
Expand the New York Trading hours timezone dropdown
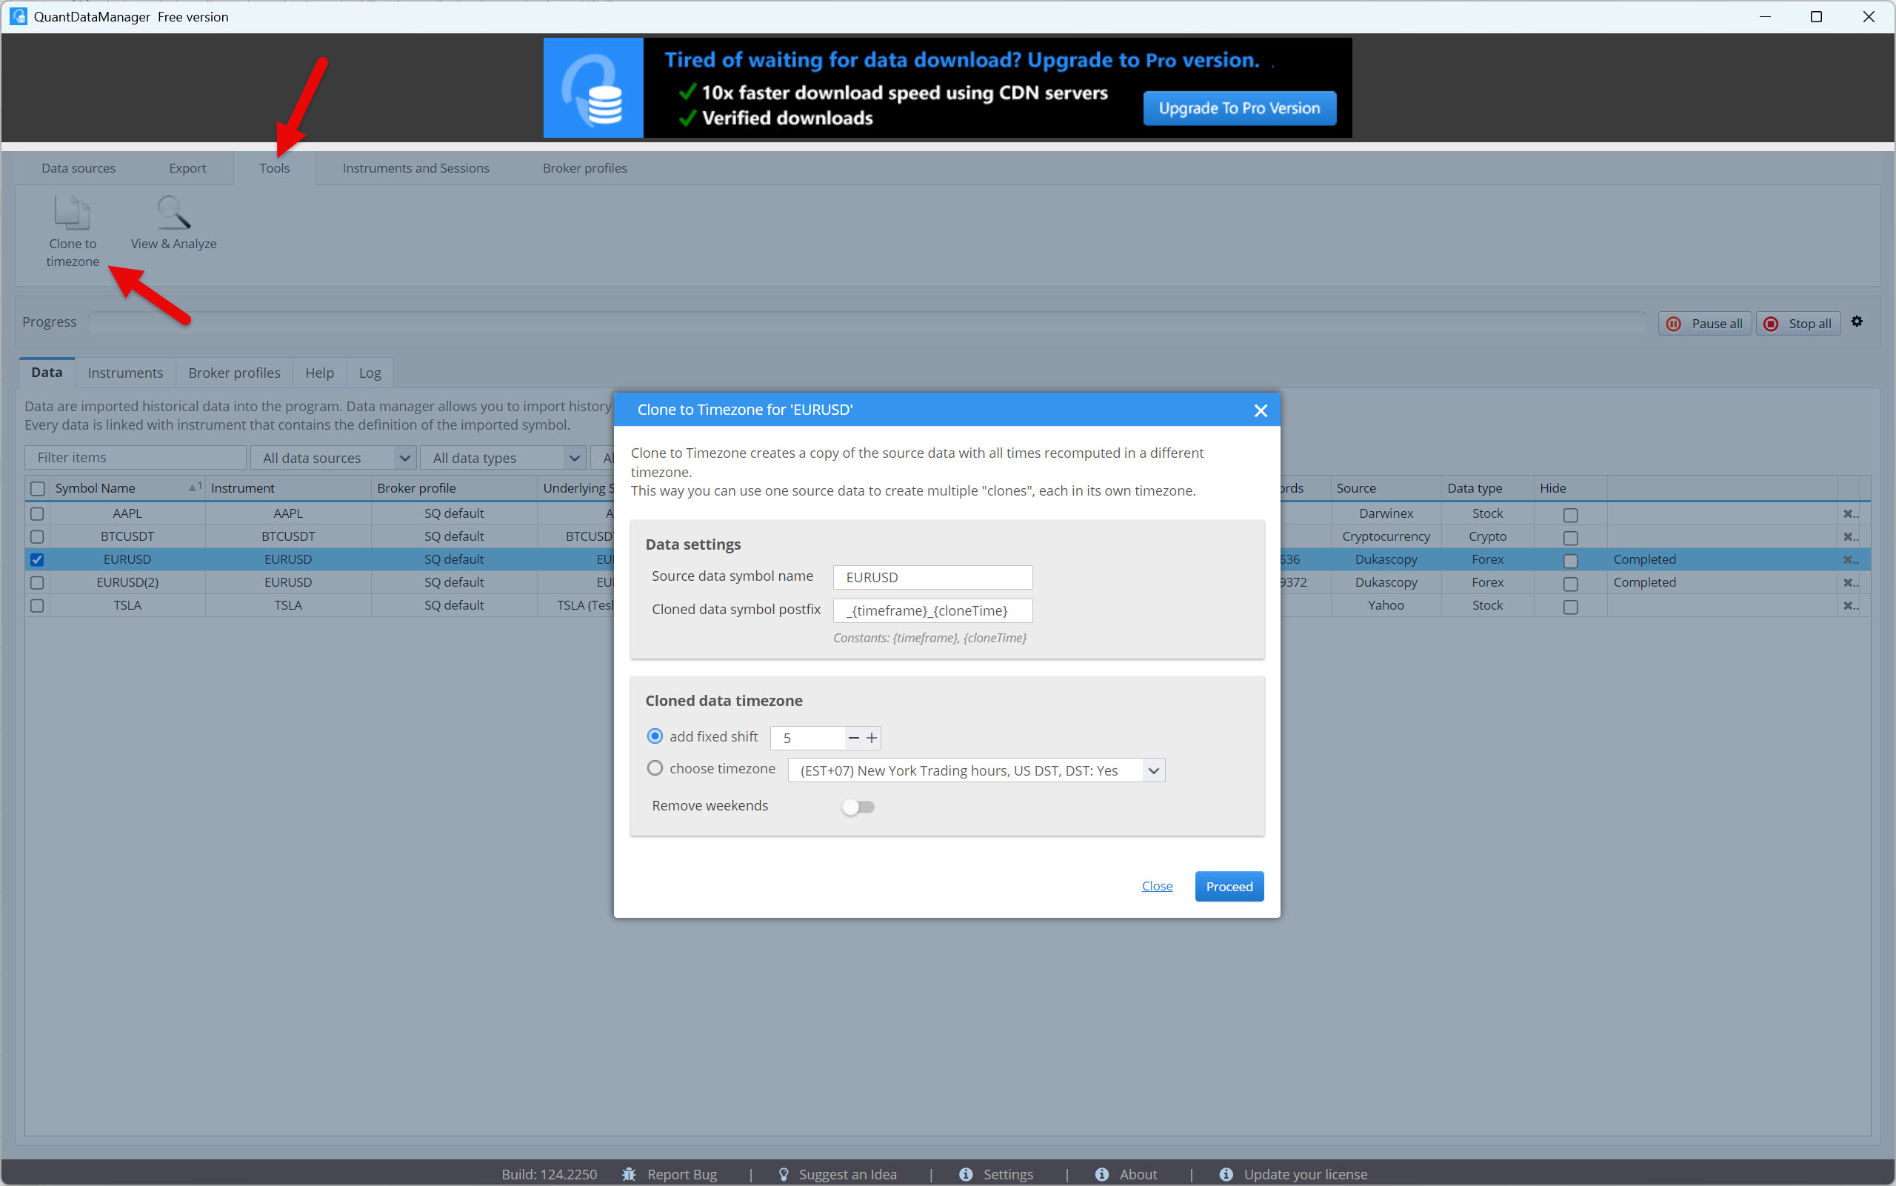[1152, 770]
